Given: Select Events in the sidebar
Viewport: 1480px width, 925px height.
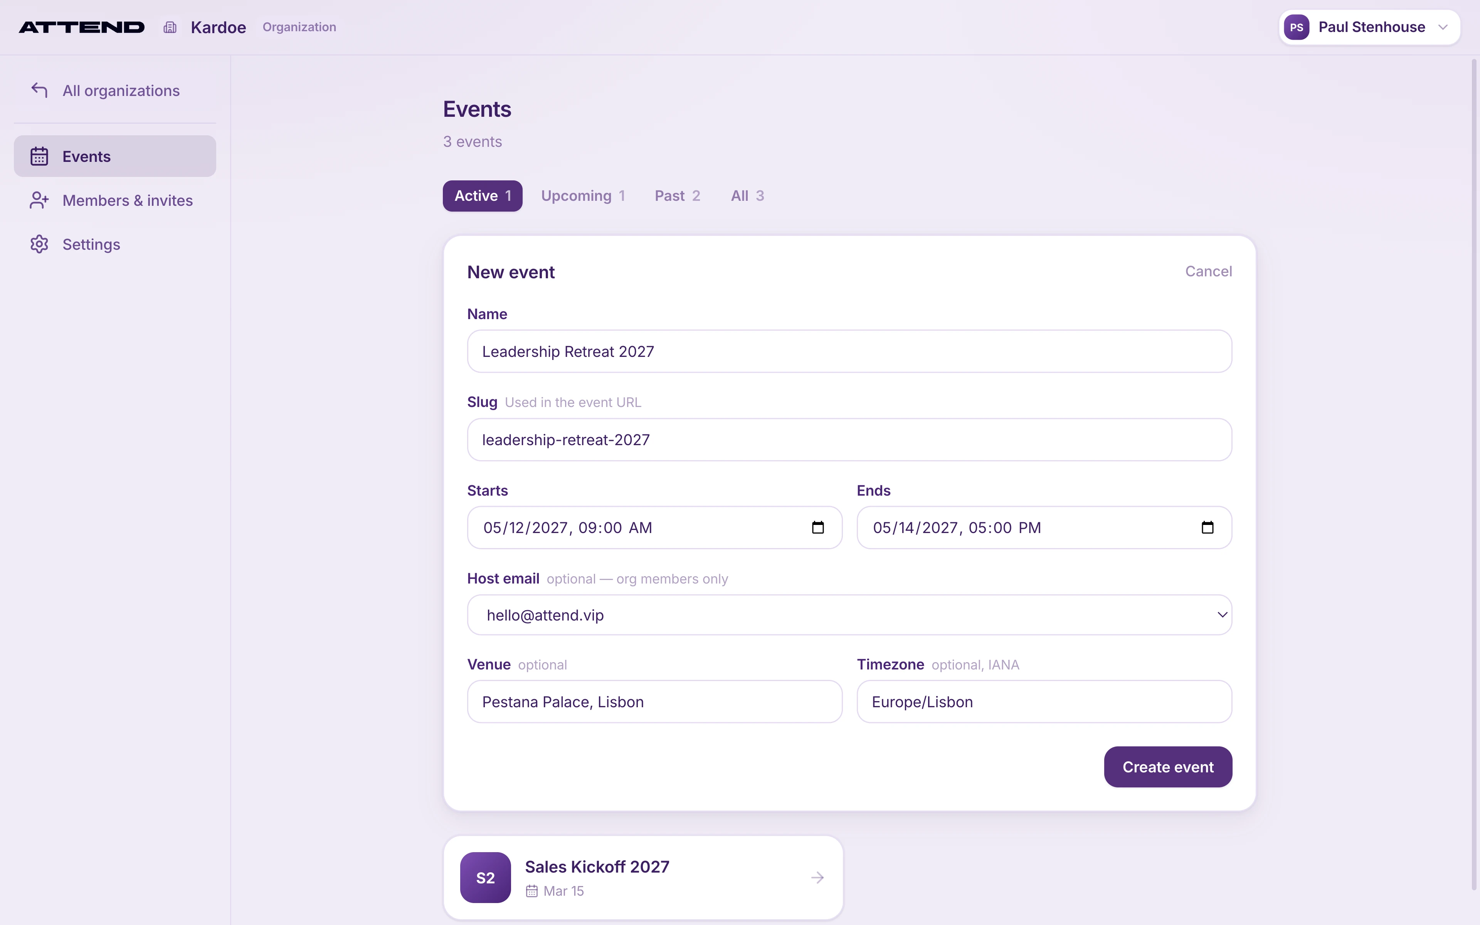Looking at the screenshot, I should coord(115,156).
